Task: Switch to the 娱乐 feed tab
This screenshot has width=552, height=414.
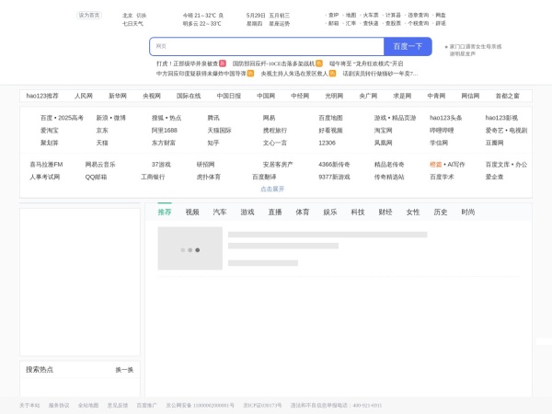Action: click(330, 212)
